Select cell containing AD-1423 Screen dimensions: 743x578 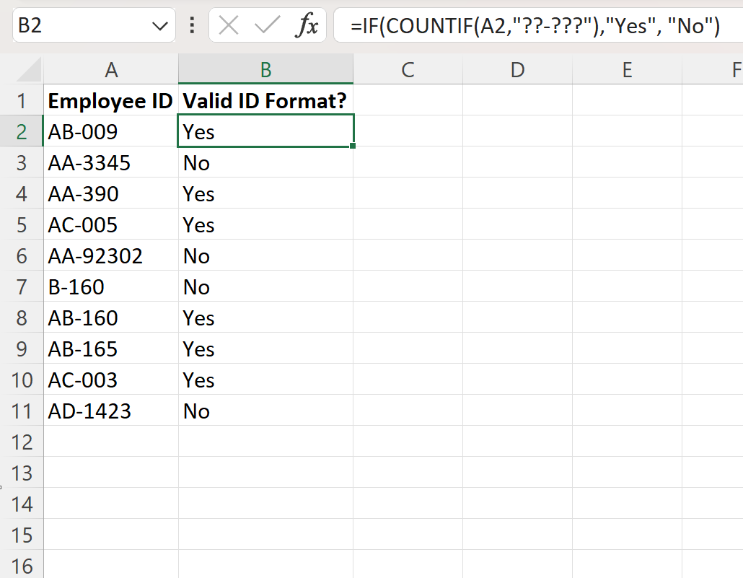pyautogui.click(x=111, y=411)
